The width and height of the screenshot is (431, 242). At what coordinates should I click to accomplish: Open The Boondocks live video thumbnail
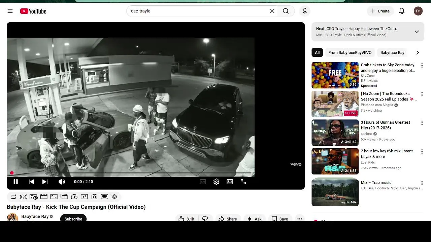click(x=335, y=104)
